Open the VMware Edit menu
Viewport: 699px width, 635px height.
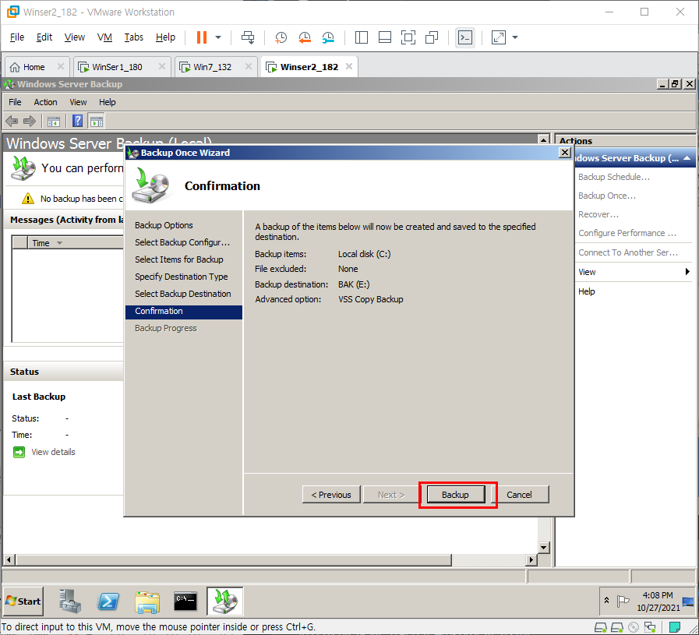(x=44, y=37)
